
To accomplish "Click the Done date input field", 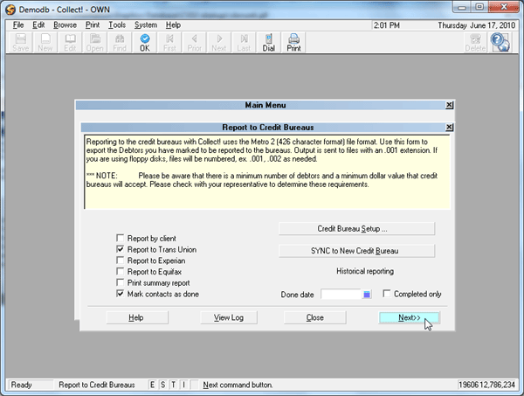I will [341, 295].
